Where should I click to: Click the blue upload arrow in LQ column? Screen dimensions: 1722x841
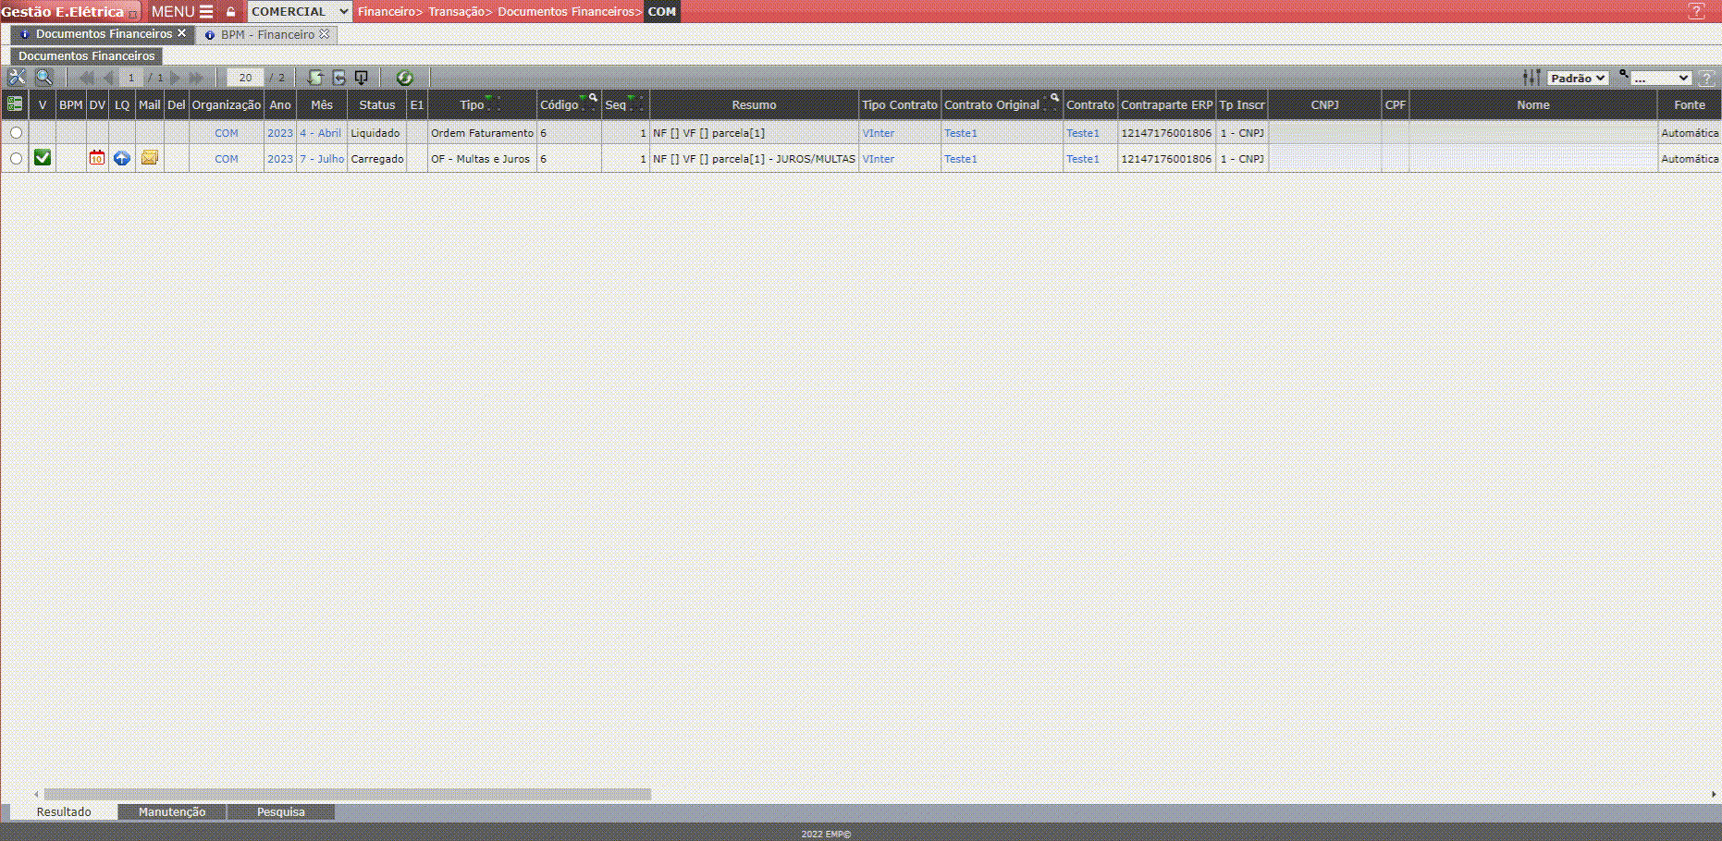[122, 158]
